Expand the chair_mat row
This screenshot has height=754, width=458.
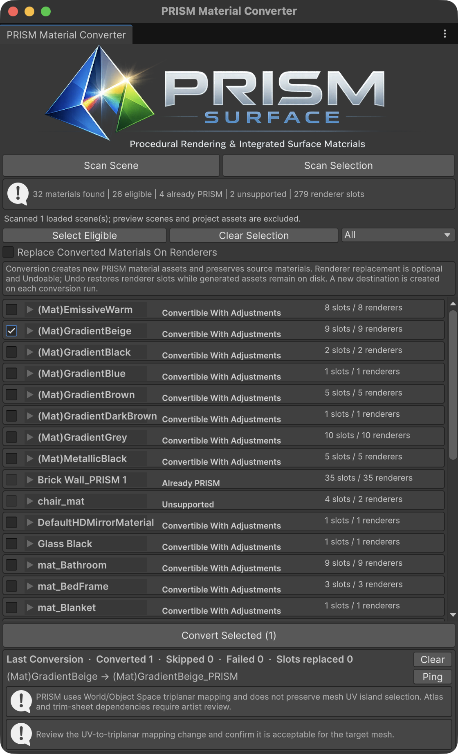click(x=30, y=501)
